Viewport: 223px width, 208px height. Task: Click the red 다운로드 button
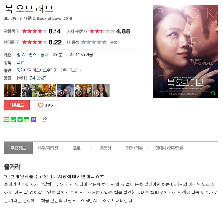coord(17,105)
